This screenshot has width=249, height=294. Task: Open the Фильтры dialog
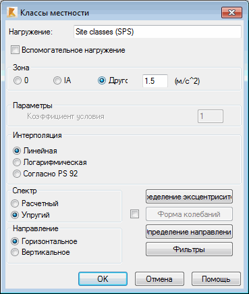[189, 249]
